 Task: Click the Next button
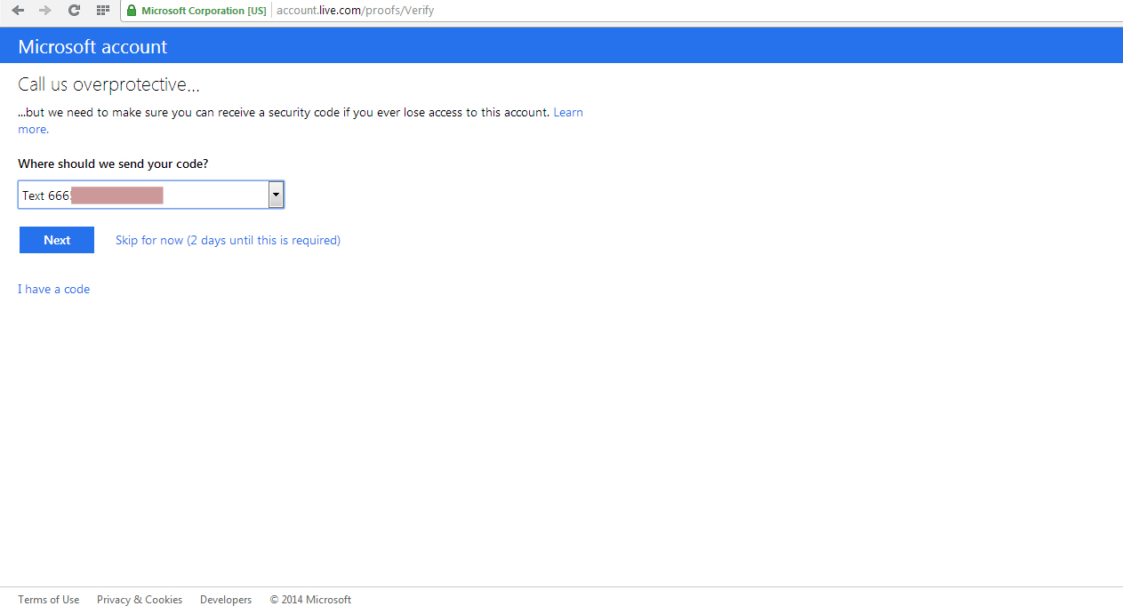tap(57, 240)
